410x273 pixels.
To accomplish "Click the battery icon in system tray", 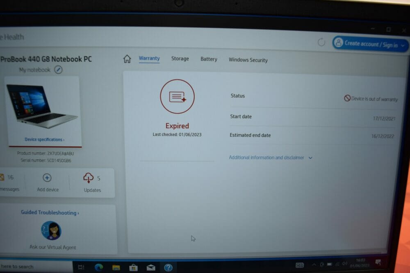I will point(330,264).
